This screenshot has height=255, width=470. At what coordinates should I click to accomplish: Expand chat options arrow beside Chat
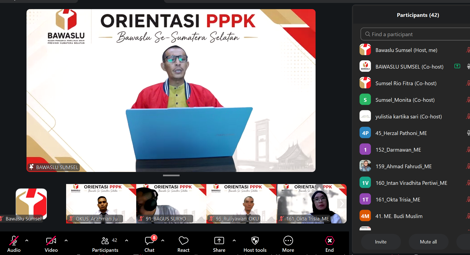coord(163,241)
